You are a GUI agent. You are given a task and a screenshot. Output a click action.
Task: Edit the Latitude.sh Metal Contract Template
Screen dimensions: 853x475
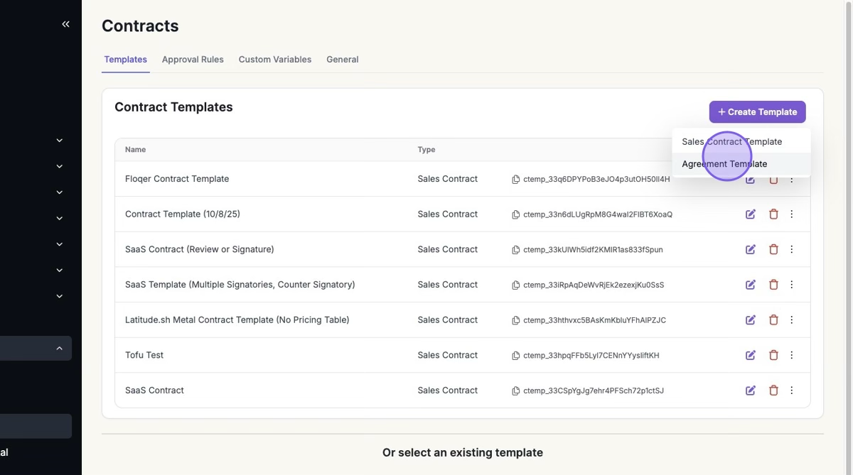click(750, 320)
